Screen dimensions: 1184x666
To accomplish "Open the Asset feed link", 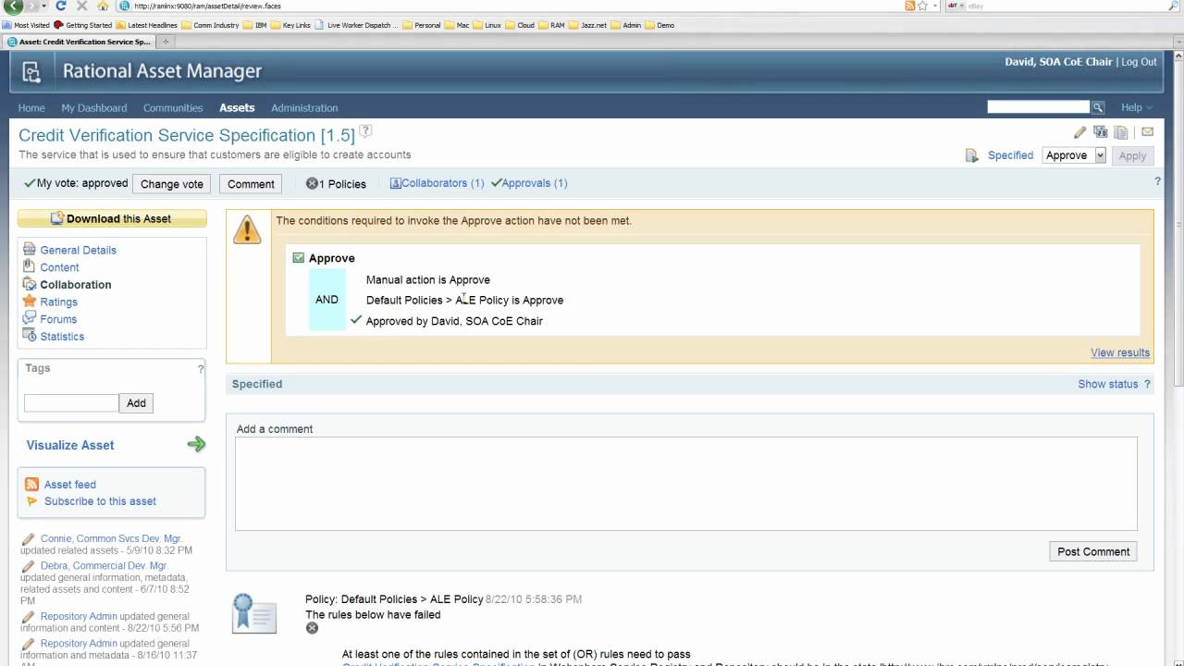I will coord(70,485).
